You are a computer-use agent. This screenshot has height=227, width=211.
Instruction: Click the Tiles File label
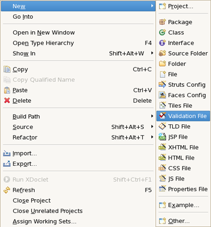pos(180,106)
